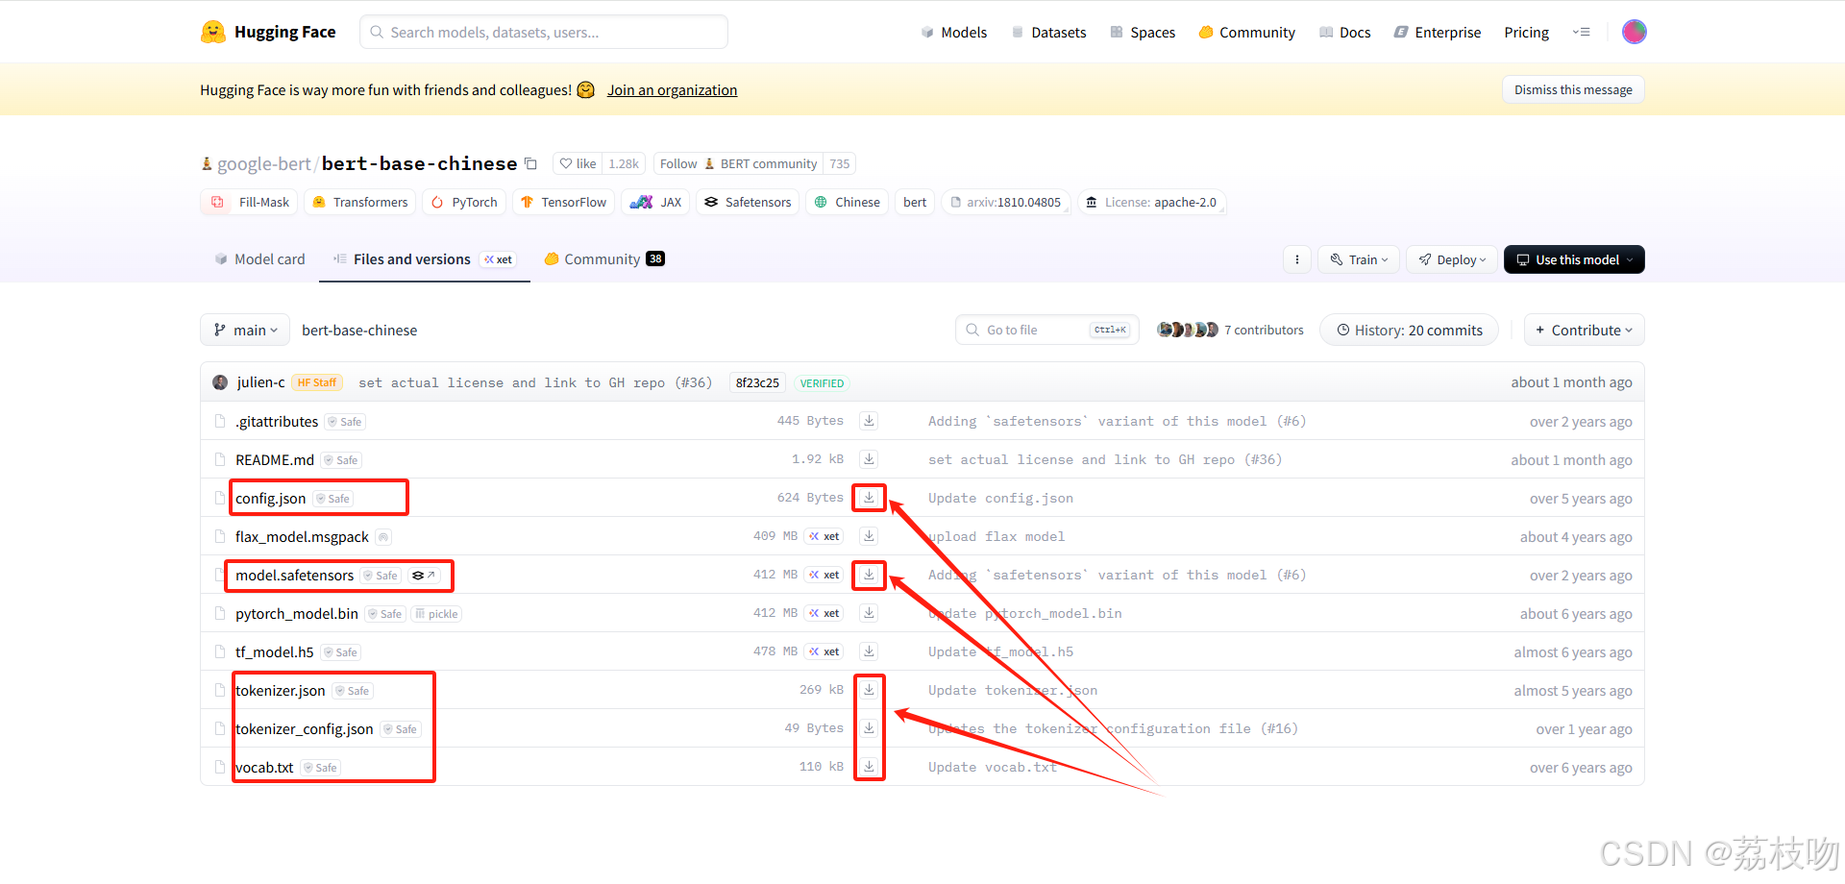Click the HF Staff badge
Image resolution: width=1845 pixels, height=884 pixels.
point(317,382)
